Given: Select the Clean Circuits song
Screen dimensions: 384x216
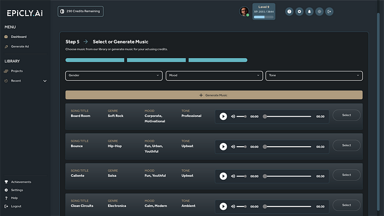Looking at the screenshot, I should [x=347, y=205].
